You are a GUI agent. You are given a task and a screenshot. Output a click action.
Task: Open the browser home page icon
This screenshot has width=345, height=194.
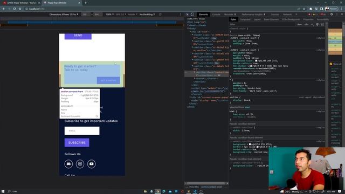pyautogui.click(x=20, y=9)
